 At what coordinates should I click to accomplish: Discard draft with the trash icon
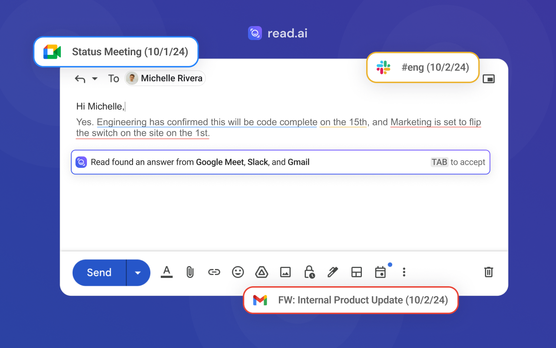pos(489,272)
